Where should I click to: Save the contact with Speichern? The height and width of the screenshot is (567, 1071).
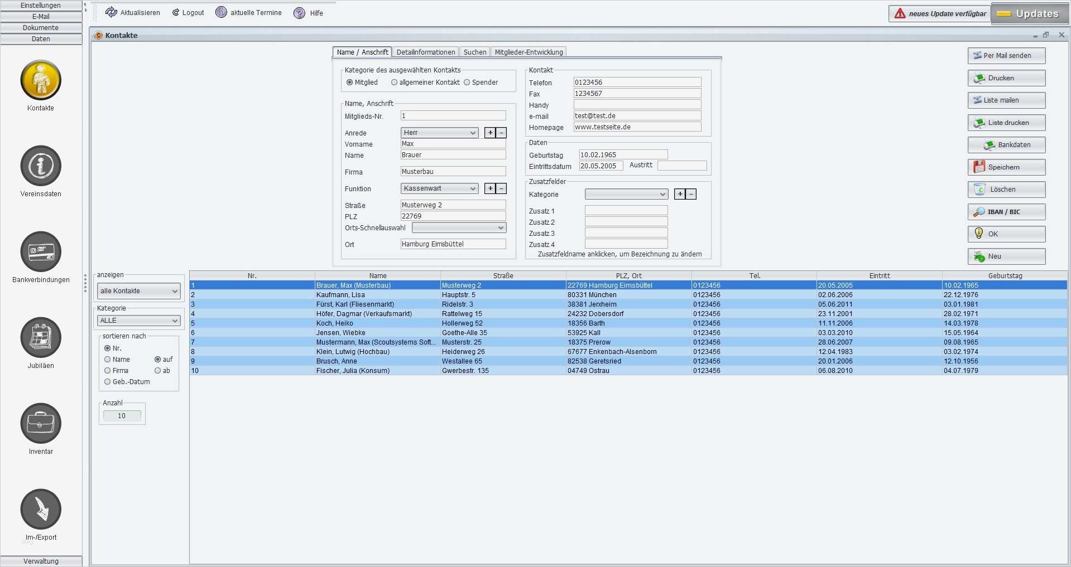[x=1007, y=167]
